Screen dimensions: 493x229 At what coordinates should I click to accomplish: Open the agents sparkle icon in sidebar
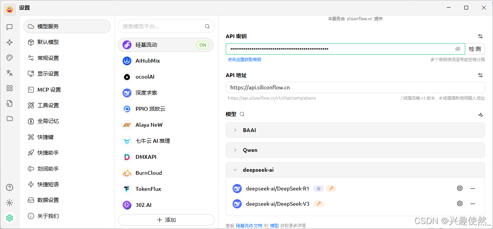(10, 42)
